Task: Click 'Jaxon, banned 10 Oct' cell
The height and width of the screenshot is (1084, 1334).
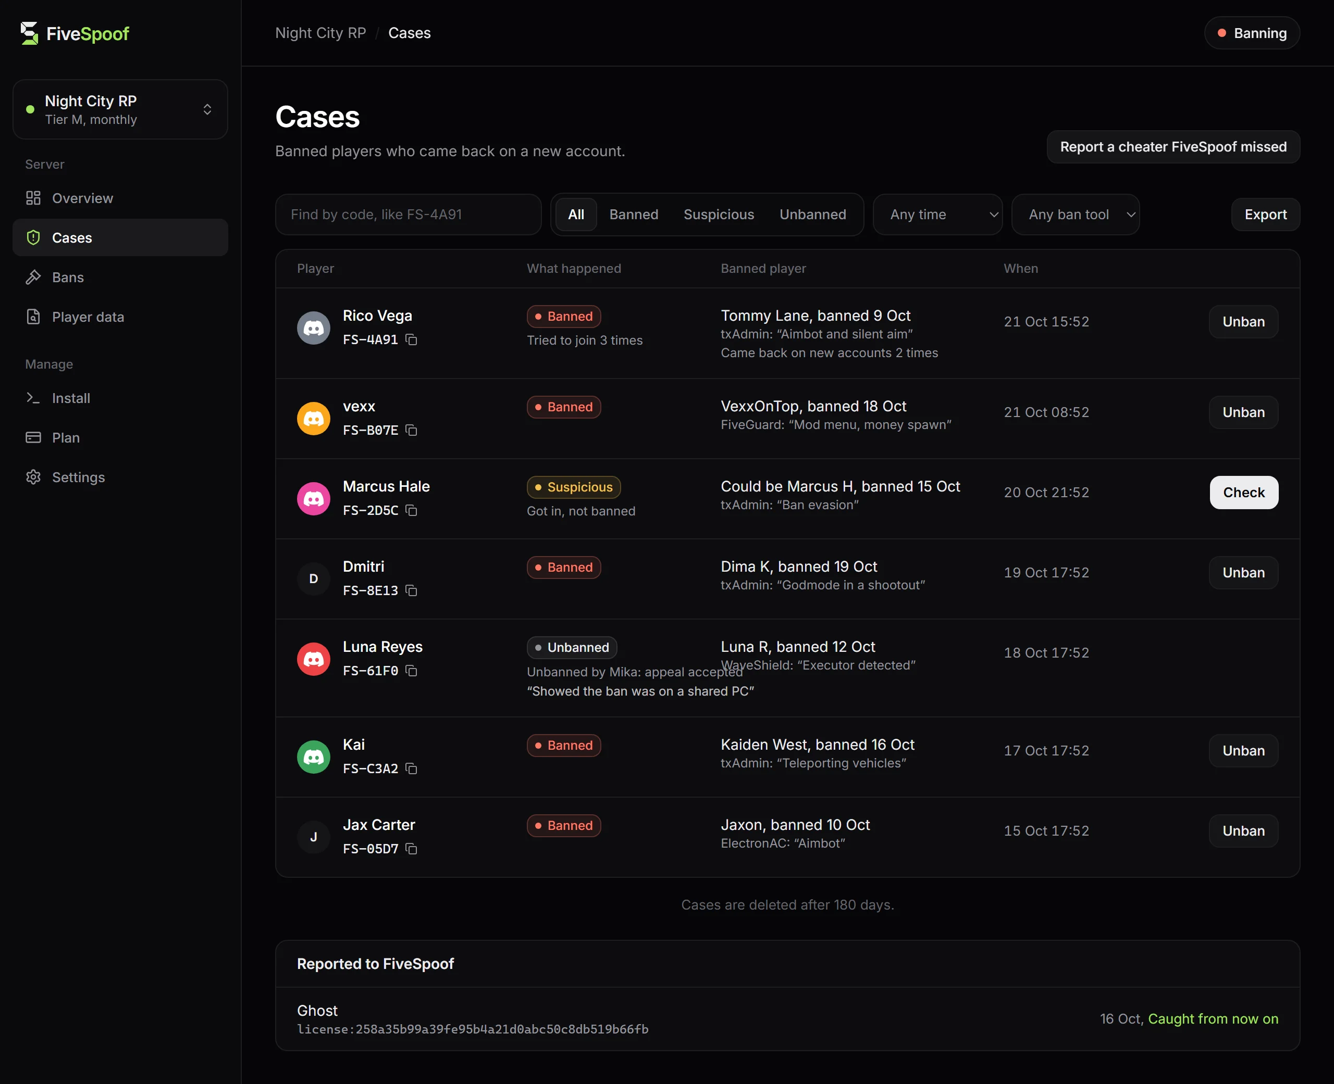Action: coord(795,825)
